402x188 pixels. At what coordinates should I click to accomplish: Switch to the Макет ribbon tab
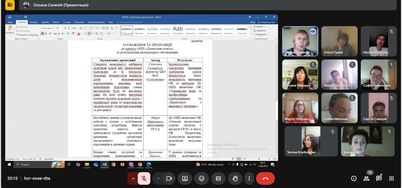coord(56,22)
